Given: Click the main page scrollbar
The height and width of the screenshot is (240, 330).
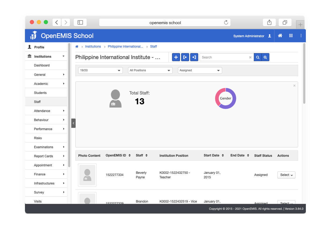Looking at the screenshot, I should [304, 73].
